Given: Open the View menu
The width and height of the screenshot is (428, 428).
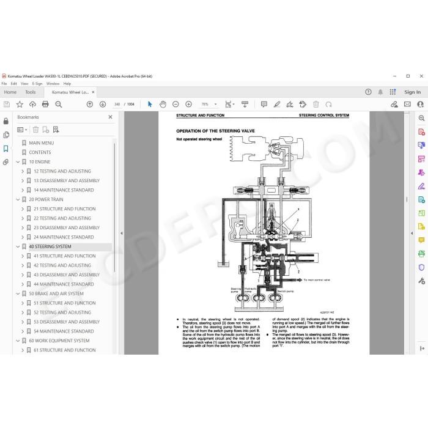Looking at the screenshot, I should [x=24, y=84].
